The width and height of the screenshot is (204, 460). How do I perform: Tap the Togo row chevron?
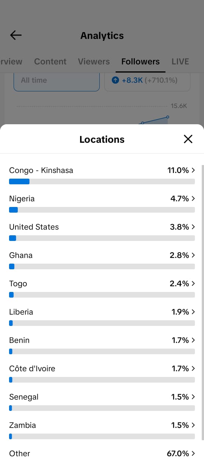pos(193,284)
